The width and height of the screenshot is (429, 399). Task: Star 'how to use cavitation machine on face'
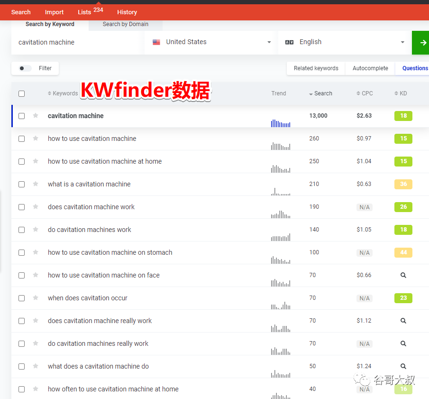click(x=36, y=275)
